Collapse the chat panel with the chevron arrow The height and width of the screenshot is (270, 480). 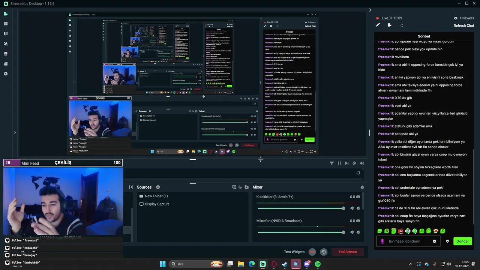[x=370, y=10]
